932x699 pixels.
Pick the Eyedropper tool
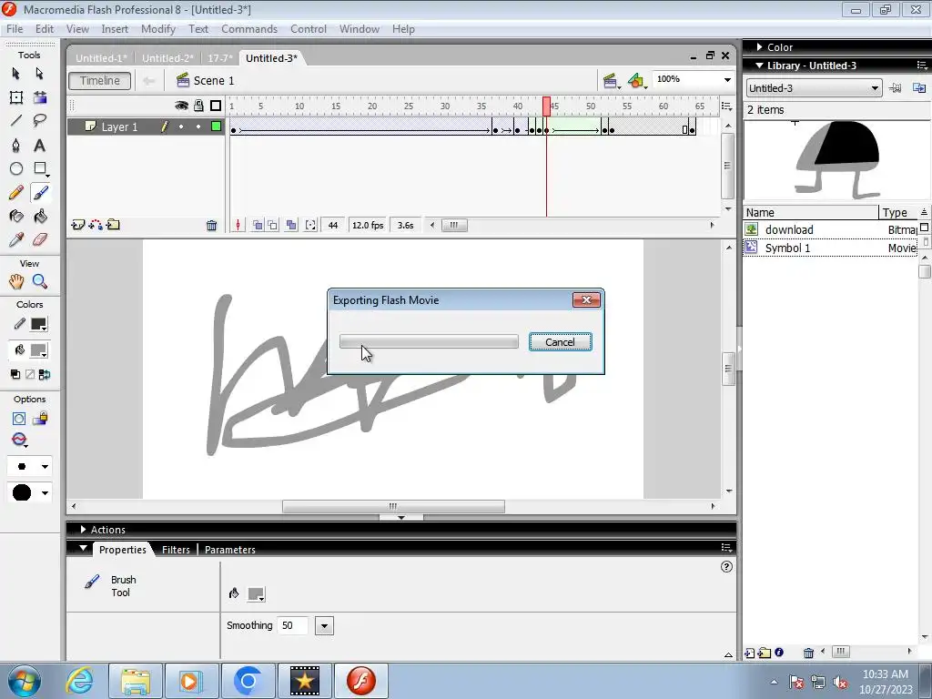(16, 239)
